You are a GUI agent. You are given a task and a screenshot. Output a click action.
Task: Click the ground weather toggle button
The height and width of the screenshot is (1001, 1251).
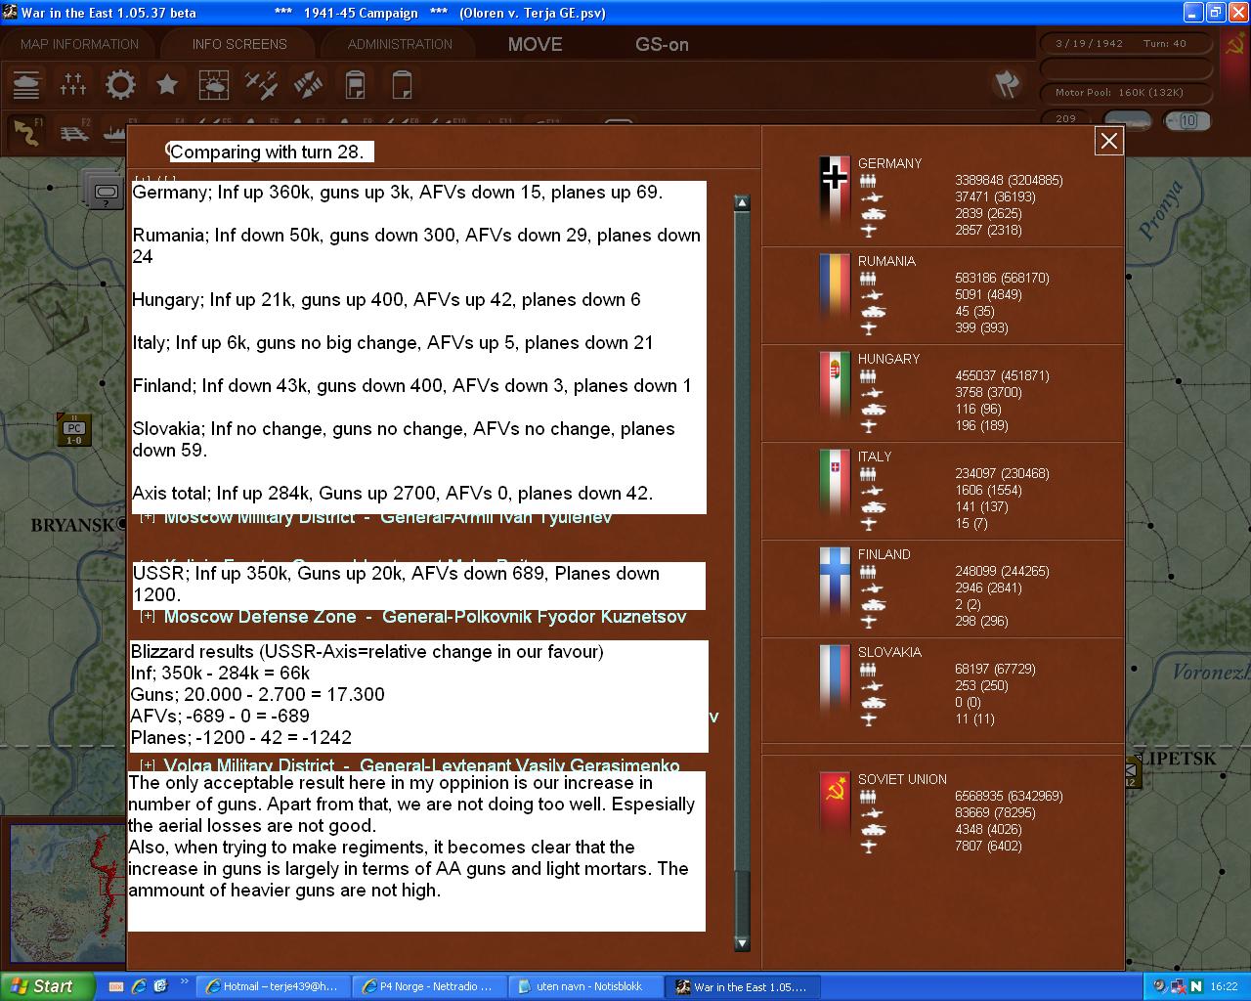pos(1127,121)
